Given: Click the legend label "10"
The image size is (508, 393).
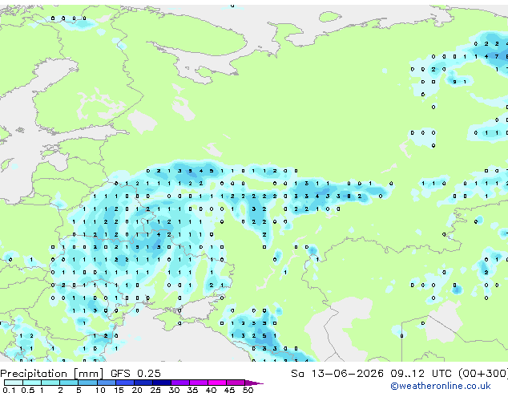Looking at the screenshot, I should [100, 390].
